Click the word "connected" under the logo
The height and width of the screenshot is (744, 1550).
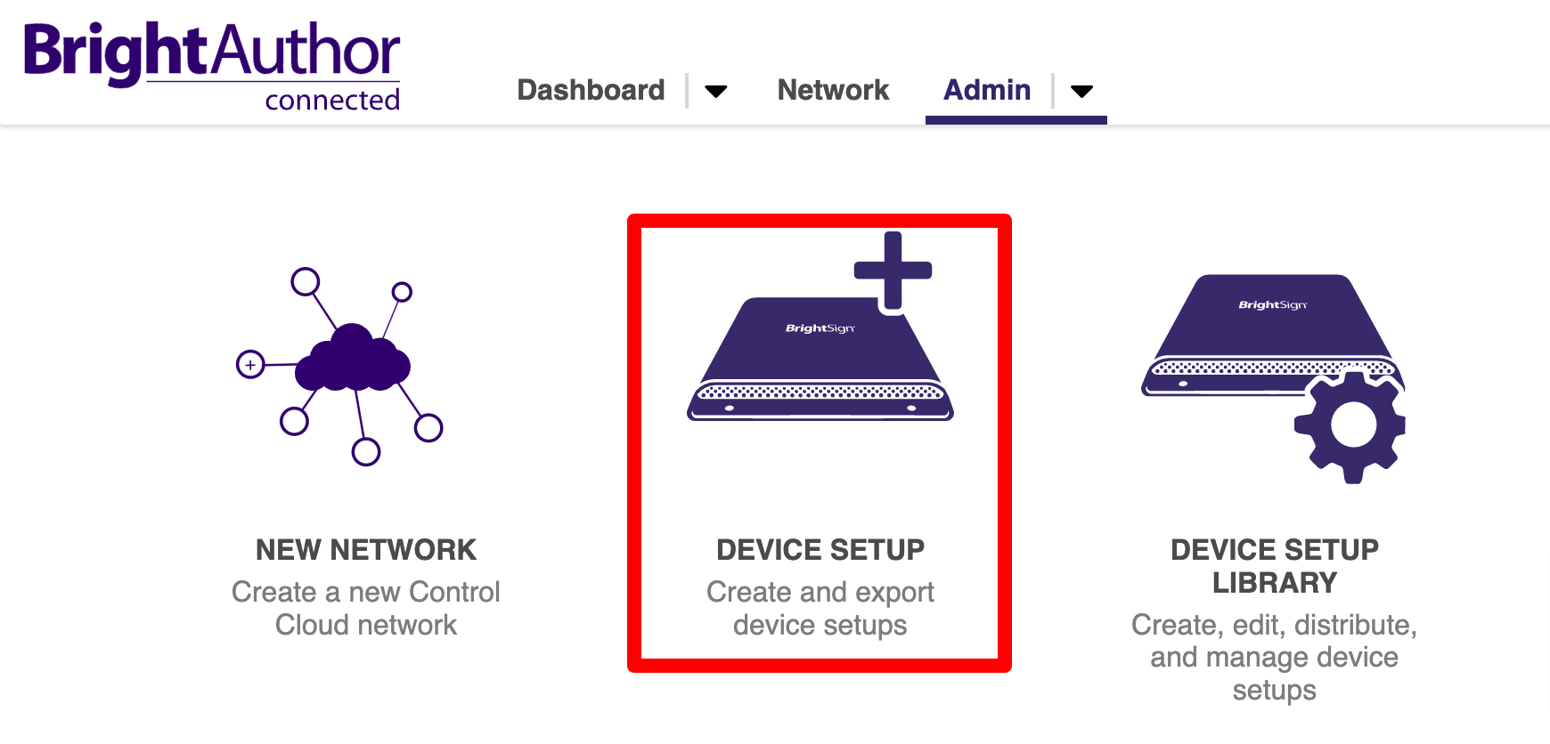(332, 101)
